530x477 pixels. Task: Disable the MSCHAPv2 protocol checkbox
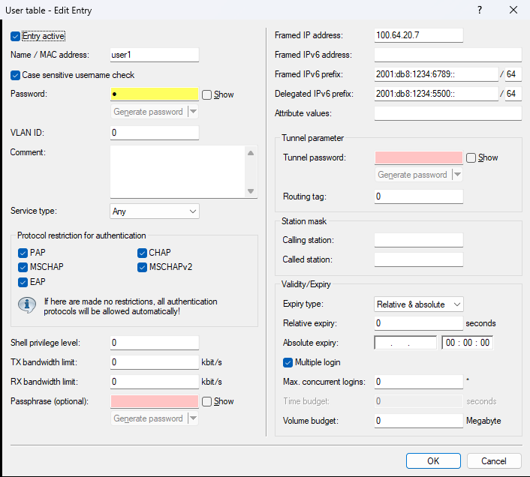click(x=143, y=267)
